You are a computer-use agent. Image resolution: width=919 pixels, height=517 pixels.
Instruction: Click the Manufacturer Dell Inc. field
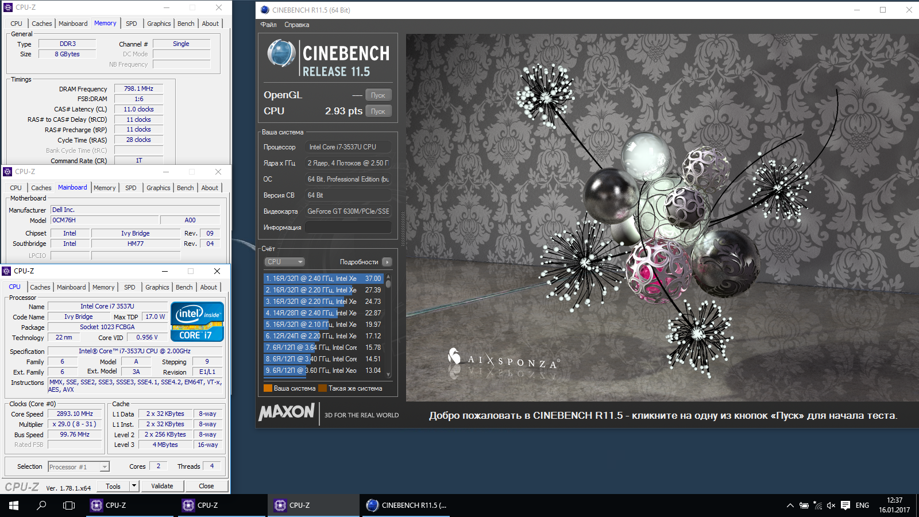pos(135,210)
